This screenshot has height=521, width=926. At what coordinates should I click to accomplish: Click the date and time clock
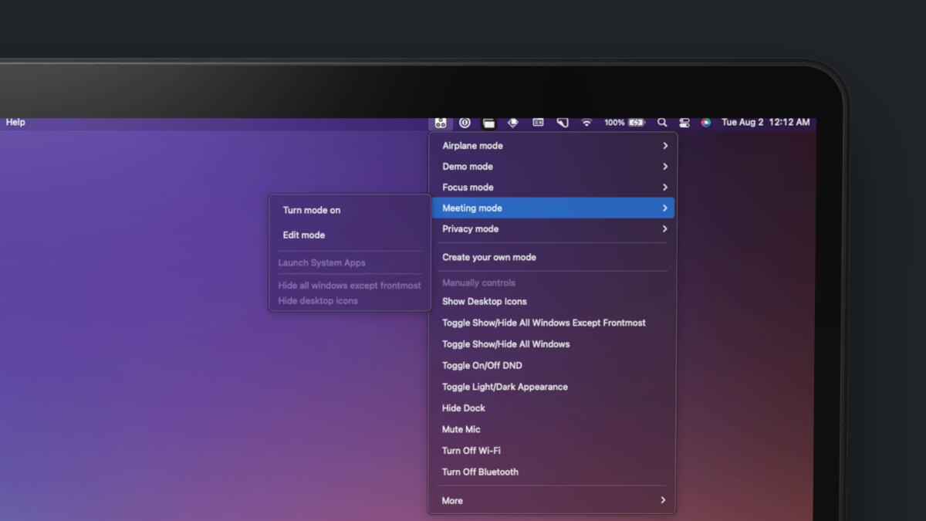click(x=765, y=123)
